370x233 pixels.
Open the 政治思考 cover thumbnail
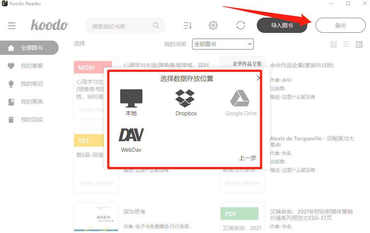[x=96, y=217]
